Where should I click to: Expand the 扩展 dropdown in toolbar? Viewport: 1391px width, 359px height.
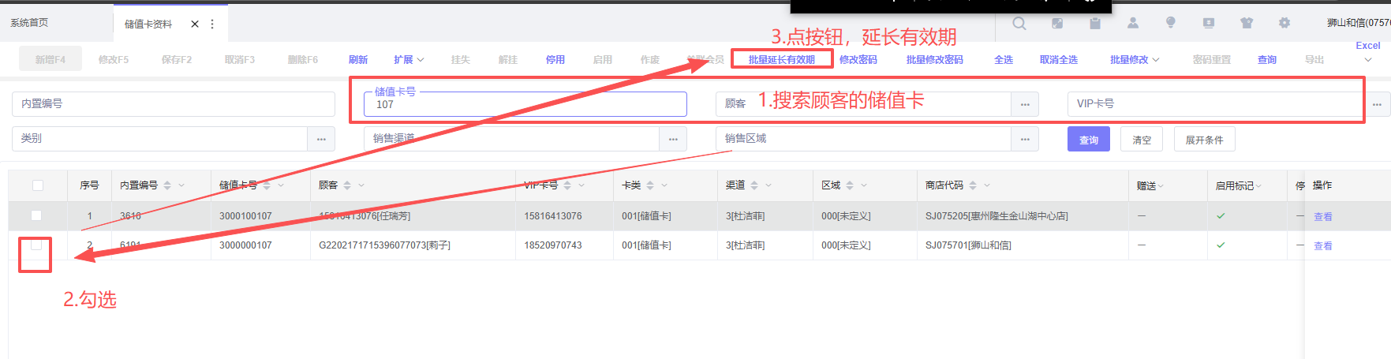tap(409, 60)
